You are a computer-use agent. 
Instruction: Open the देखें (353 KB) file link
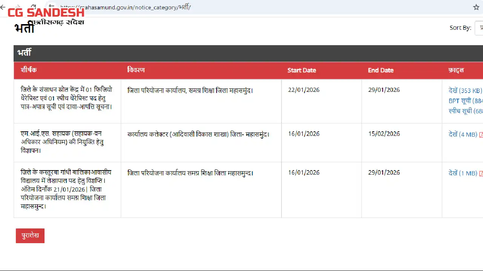(465, 91)
